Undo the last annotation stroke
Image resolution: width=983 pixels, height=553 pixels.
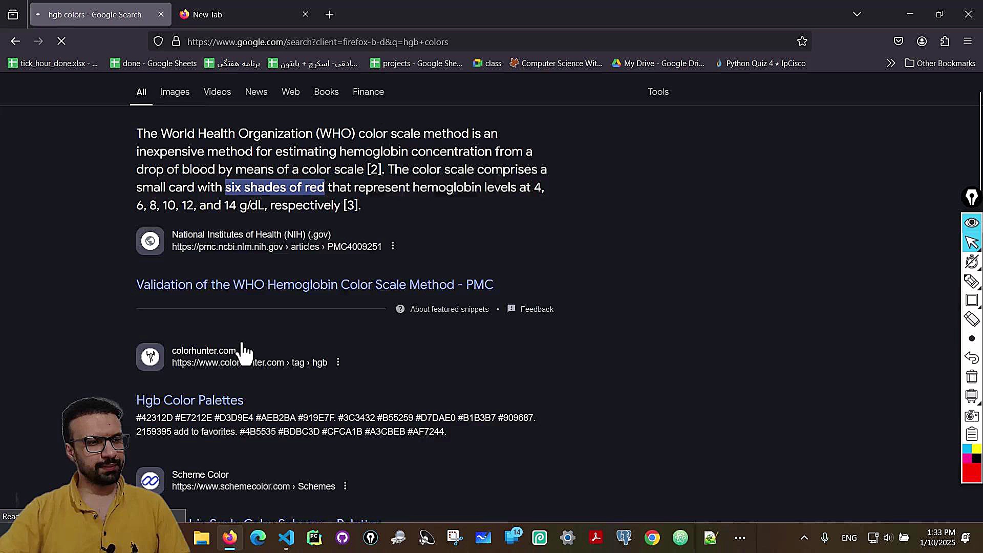pyautogui.click(x=972, y=357)
